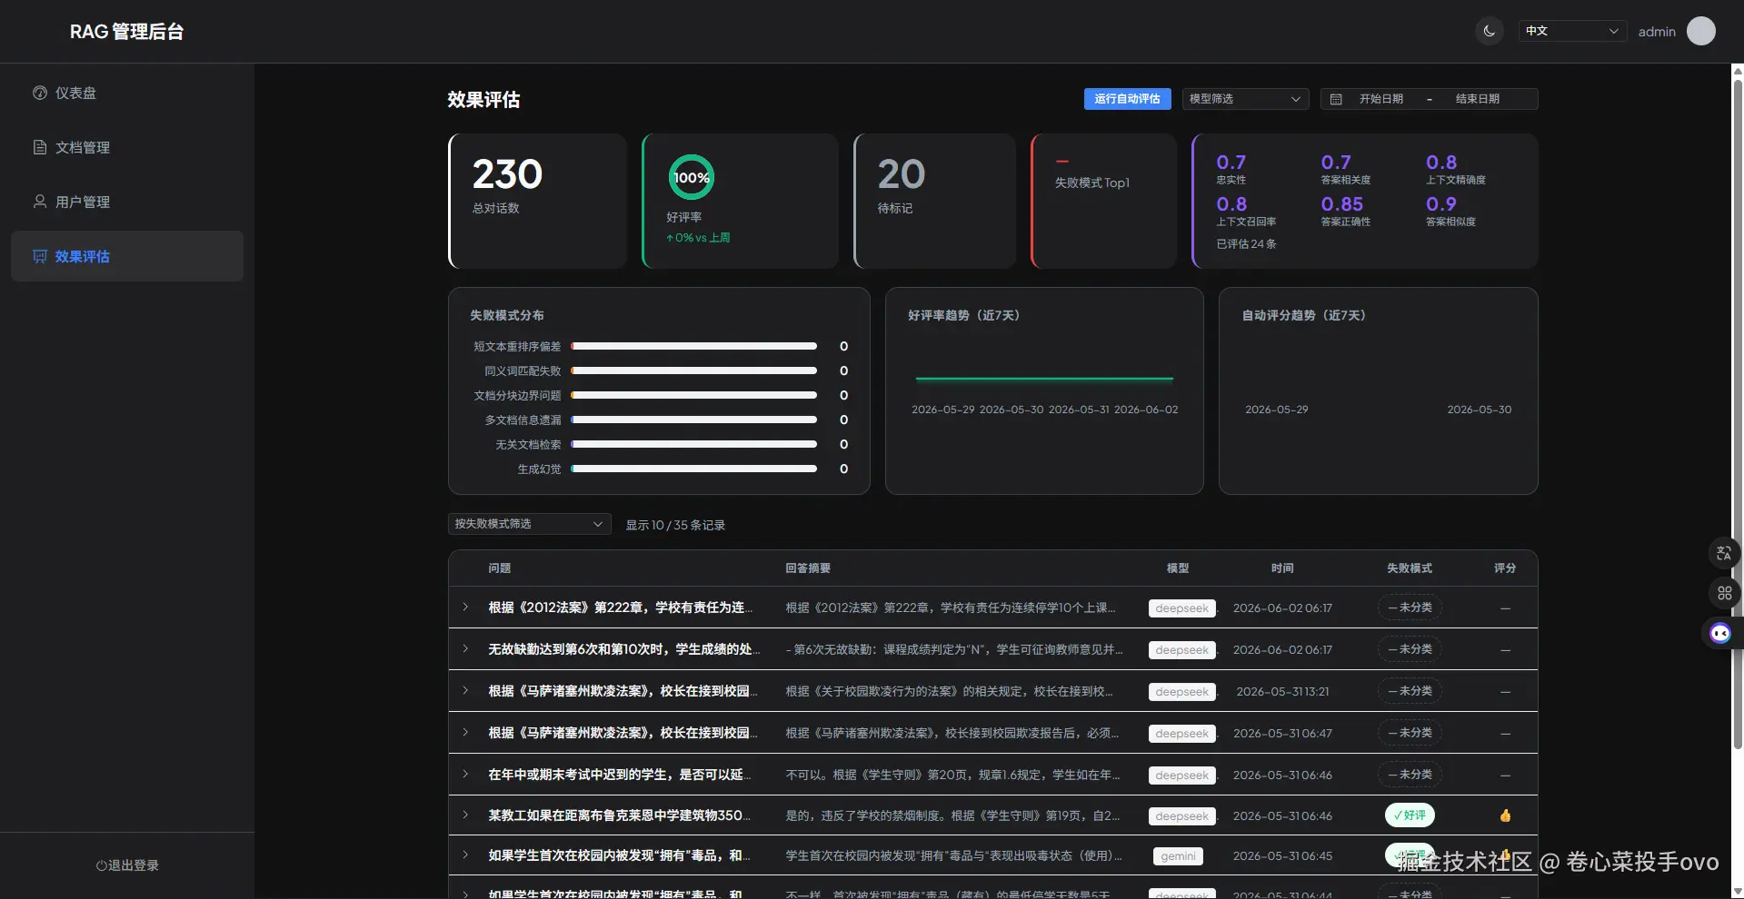Expand row 无故缺勤达到第6次和第10次时

465,649
